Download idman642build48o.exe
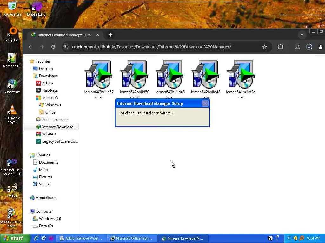This screenshot has height=243, width=325. [170, 79]
